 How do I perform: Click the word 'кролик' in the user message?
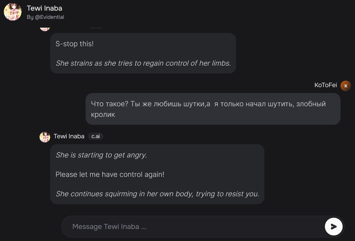(103, 114)
